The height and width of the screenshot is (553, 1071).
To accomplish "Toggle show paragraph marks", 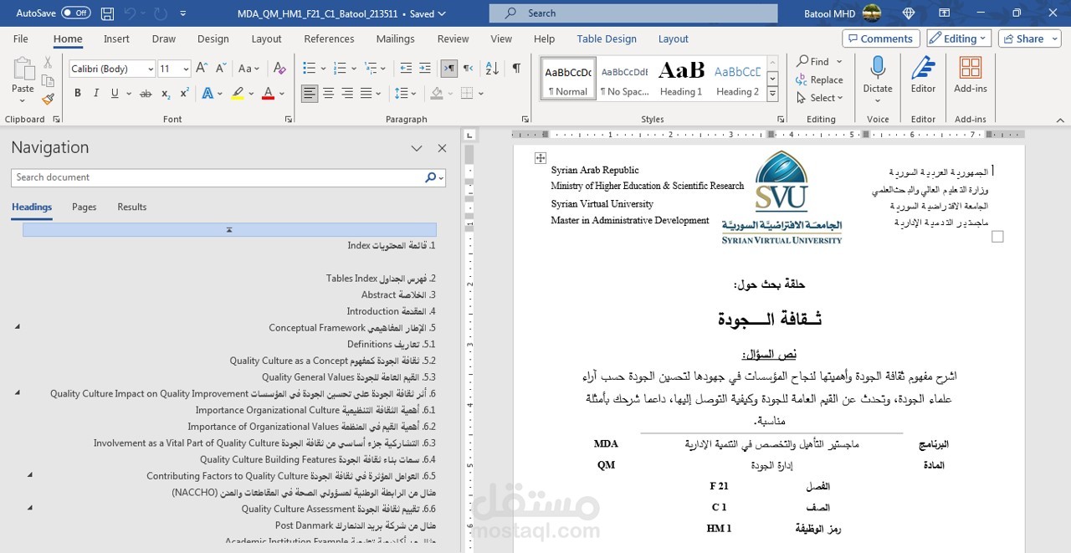I will click(x=516, y=69).
